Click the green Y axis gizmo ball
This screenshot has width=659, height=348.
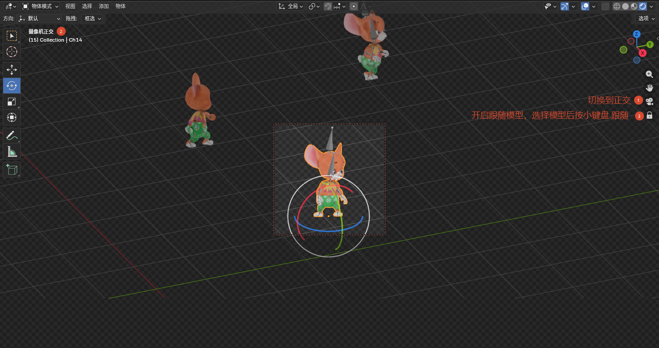click(650, 44)
